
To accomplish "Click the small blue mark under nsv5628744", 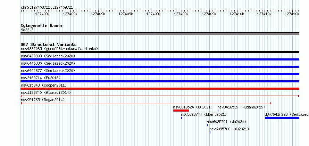I will pos(182,118).
